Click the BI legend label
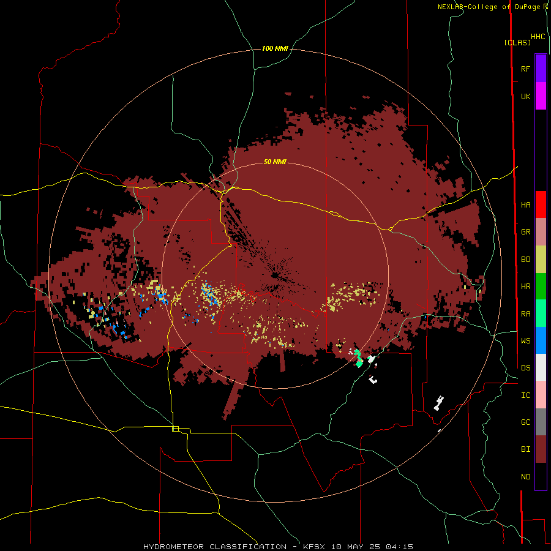Screen dimensions: 551x551 pyautogui.click(x=525, y=449)
